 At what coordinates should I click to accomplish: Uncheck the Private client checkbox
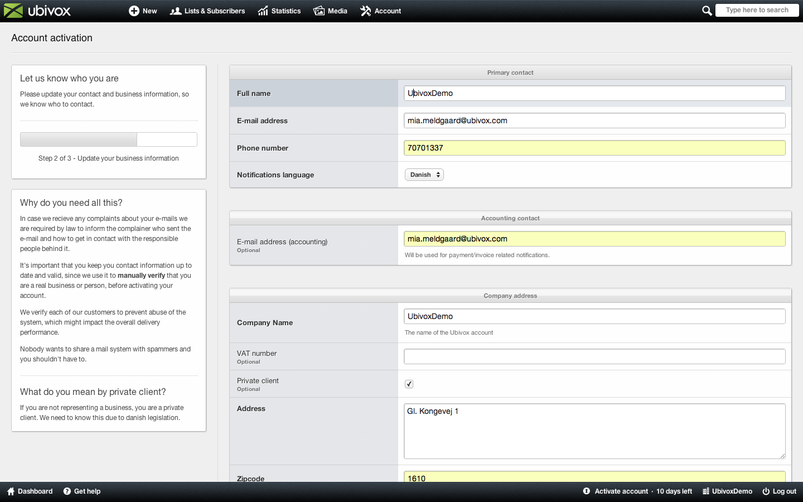click(409, 384)
